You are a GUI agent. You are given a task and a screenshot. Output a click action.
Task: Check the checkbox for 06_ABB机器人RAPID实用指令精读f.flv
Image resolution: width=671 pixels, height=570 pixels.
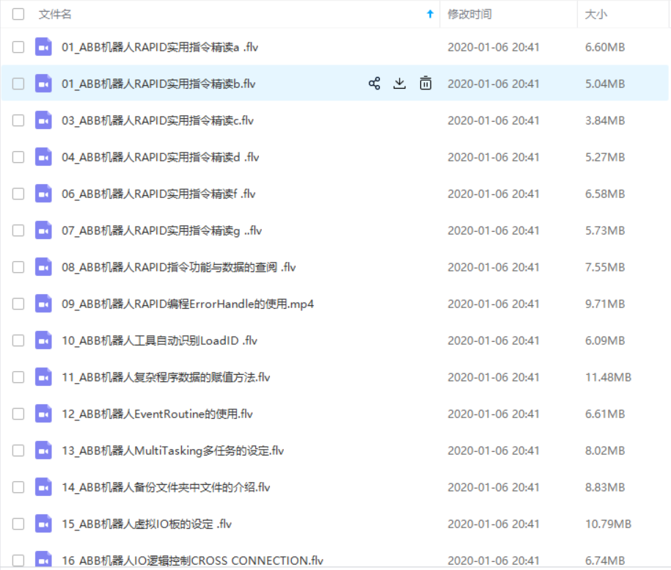pyautogui.click(x=18, y=193)
